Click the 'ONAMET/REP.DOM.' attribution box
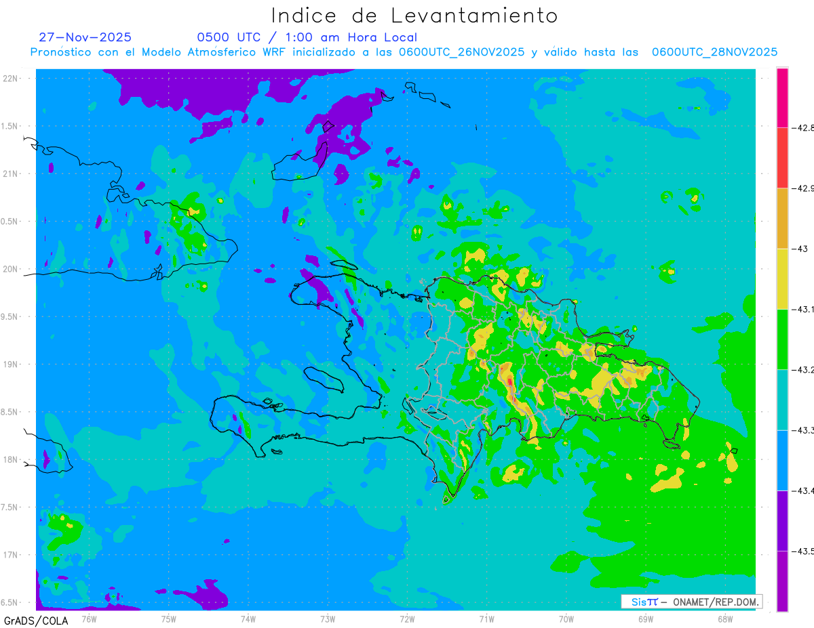814x628 pixels. [691, 602]
